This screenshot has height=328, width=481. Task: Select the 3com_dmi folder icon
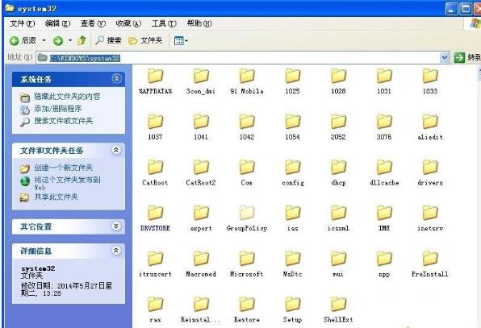tap(201, 76)
